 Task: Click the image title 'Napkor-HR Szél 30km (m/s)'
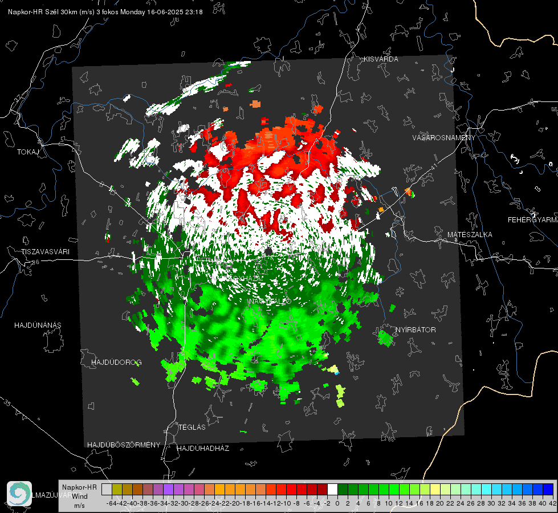coord(51,12)
